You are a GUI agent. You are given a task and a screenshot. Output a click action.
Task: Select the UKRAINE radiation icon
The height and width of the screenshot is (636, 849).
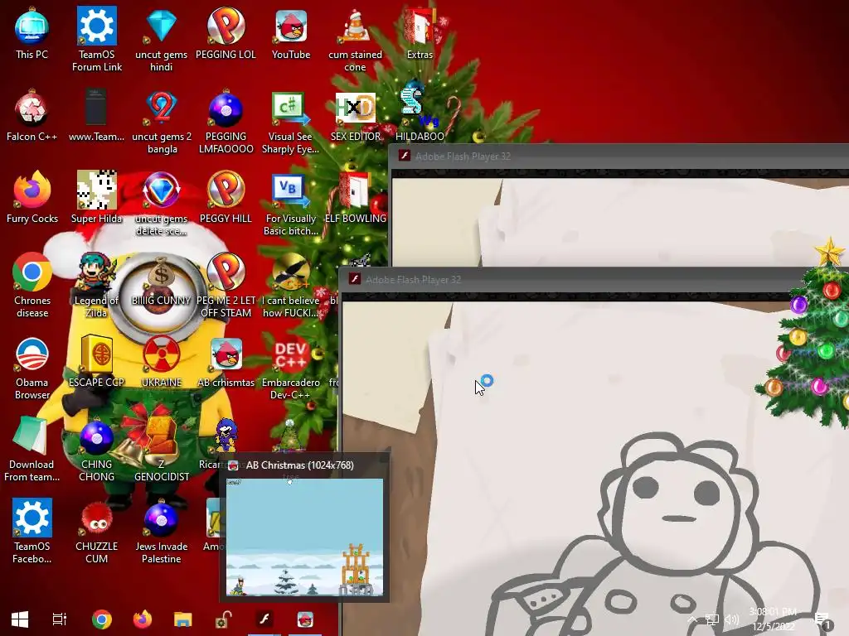[x=162, y=361]
